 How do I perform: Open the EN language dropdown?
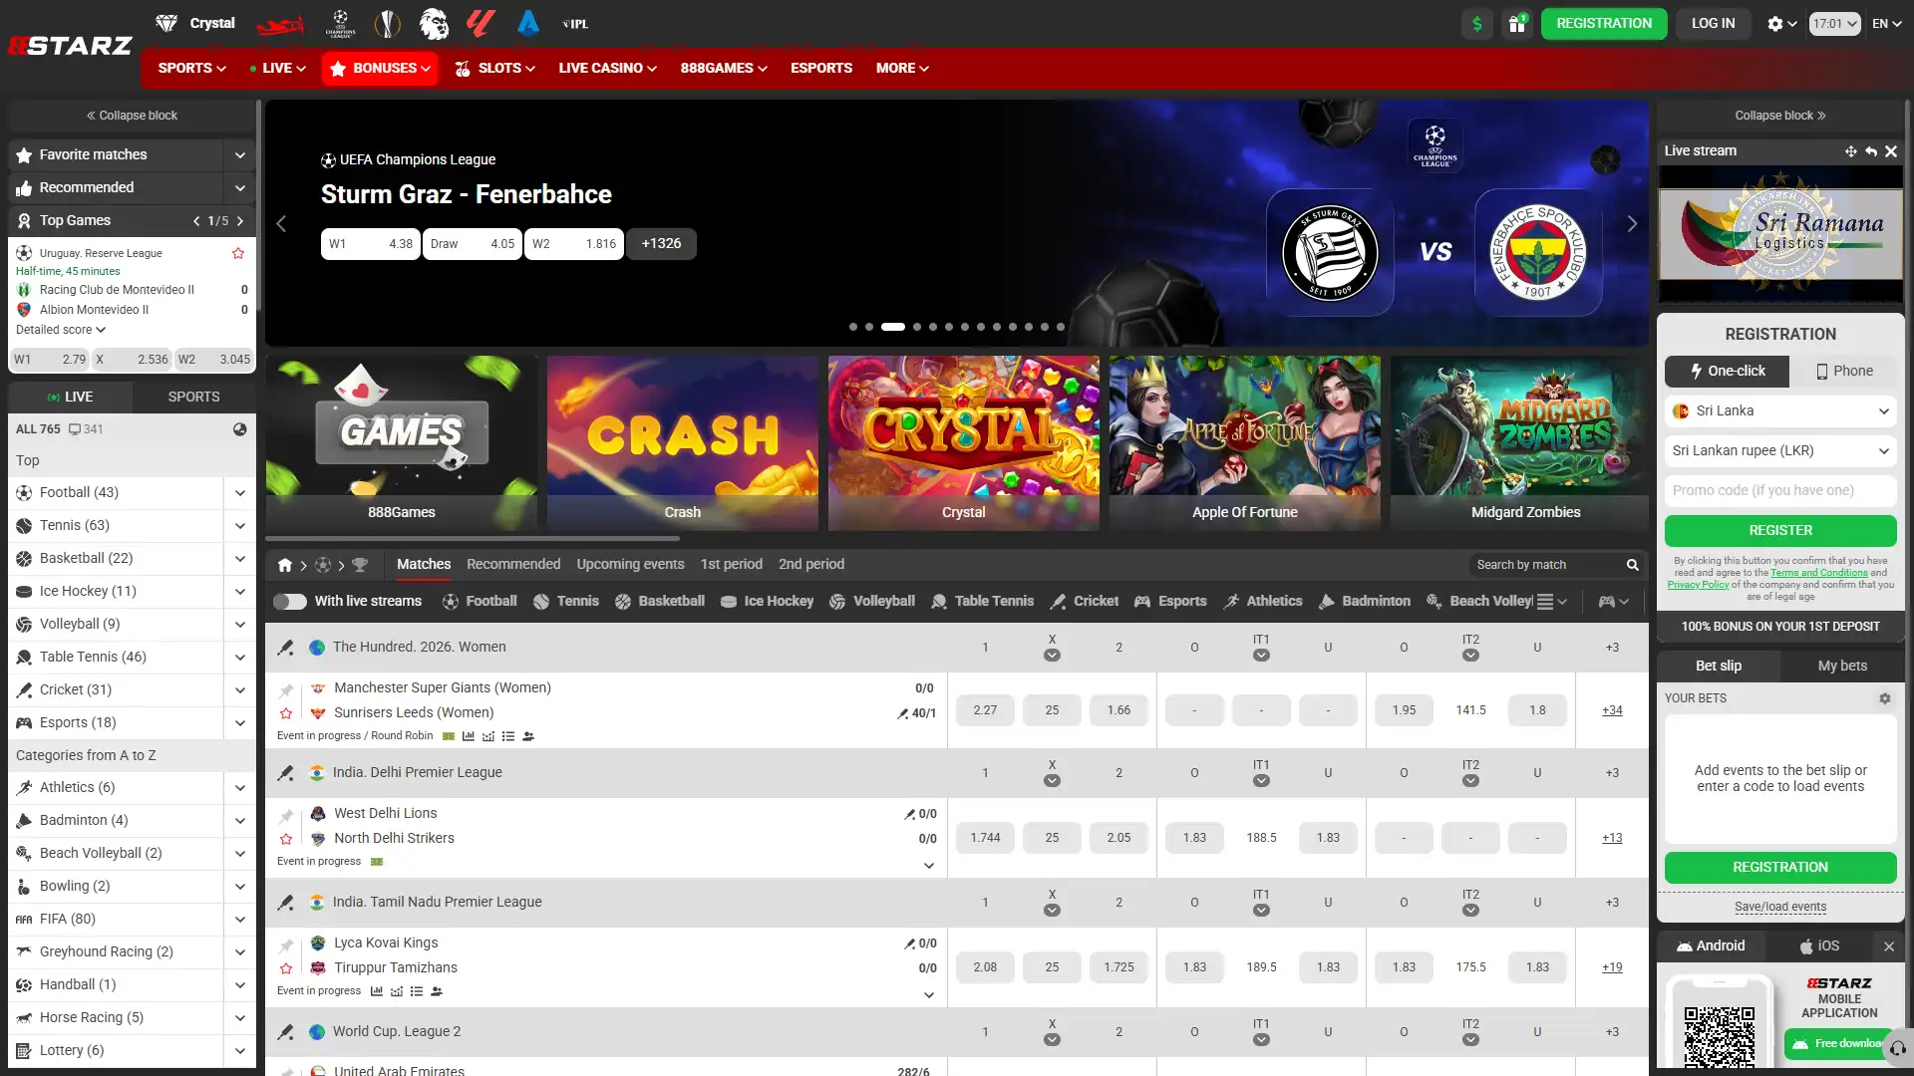1887,24
